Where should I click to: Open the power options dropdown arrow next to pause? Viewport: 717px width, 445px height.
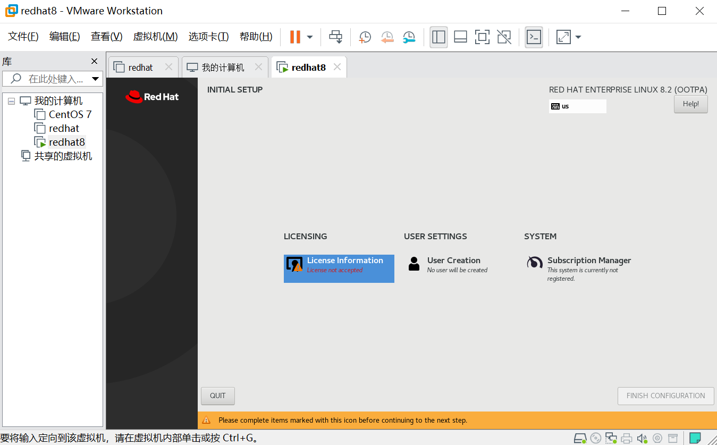[x=310, y=37]
